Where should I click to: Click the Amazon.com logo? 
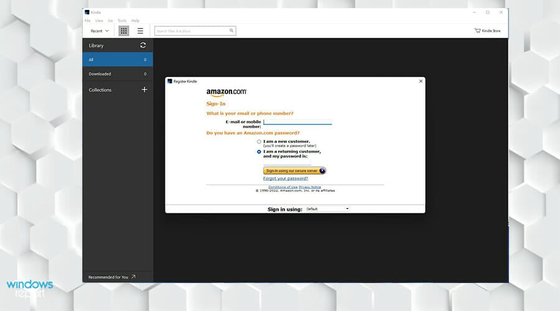click(x=226, y=93)
